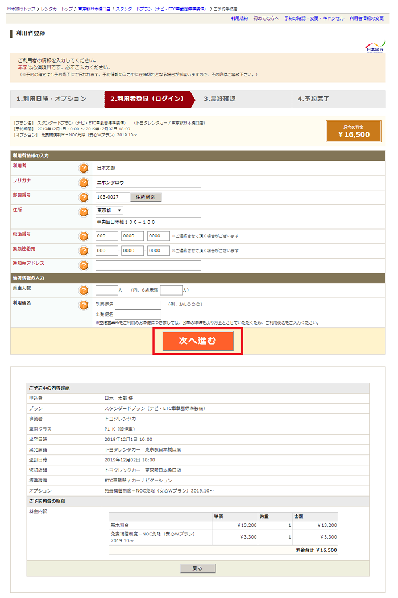
Task: Click help icon beside フリガナ field
Action: click(x=84, y=183)
